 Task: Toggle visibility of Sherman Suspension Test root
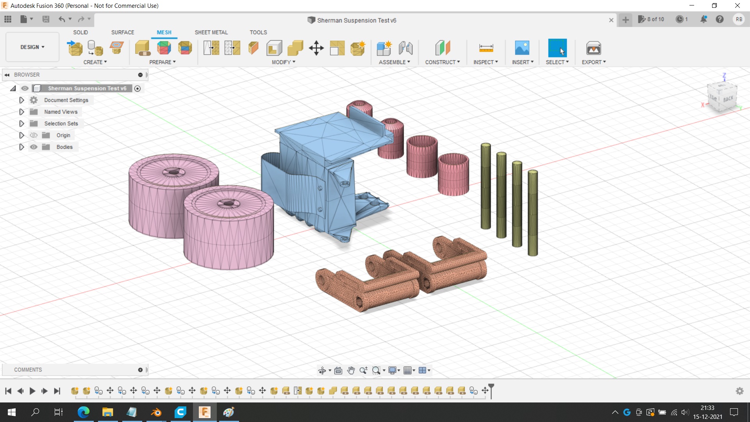25,88
